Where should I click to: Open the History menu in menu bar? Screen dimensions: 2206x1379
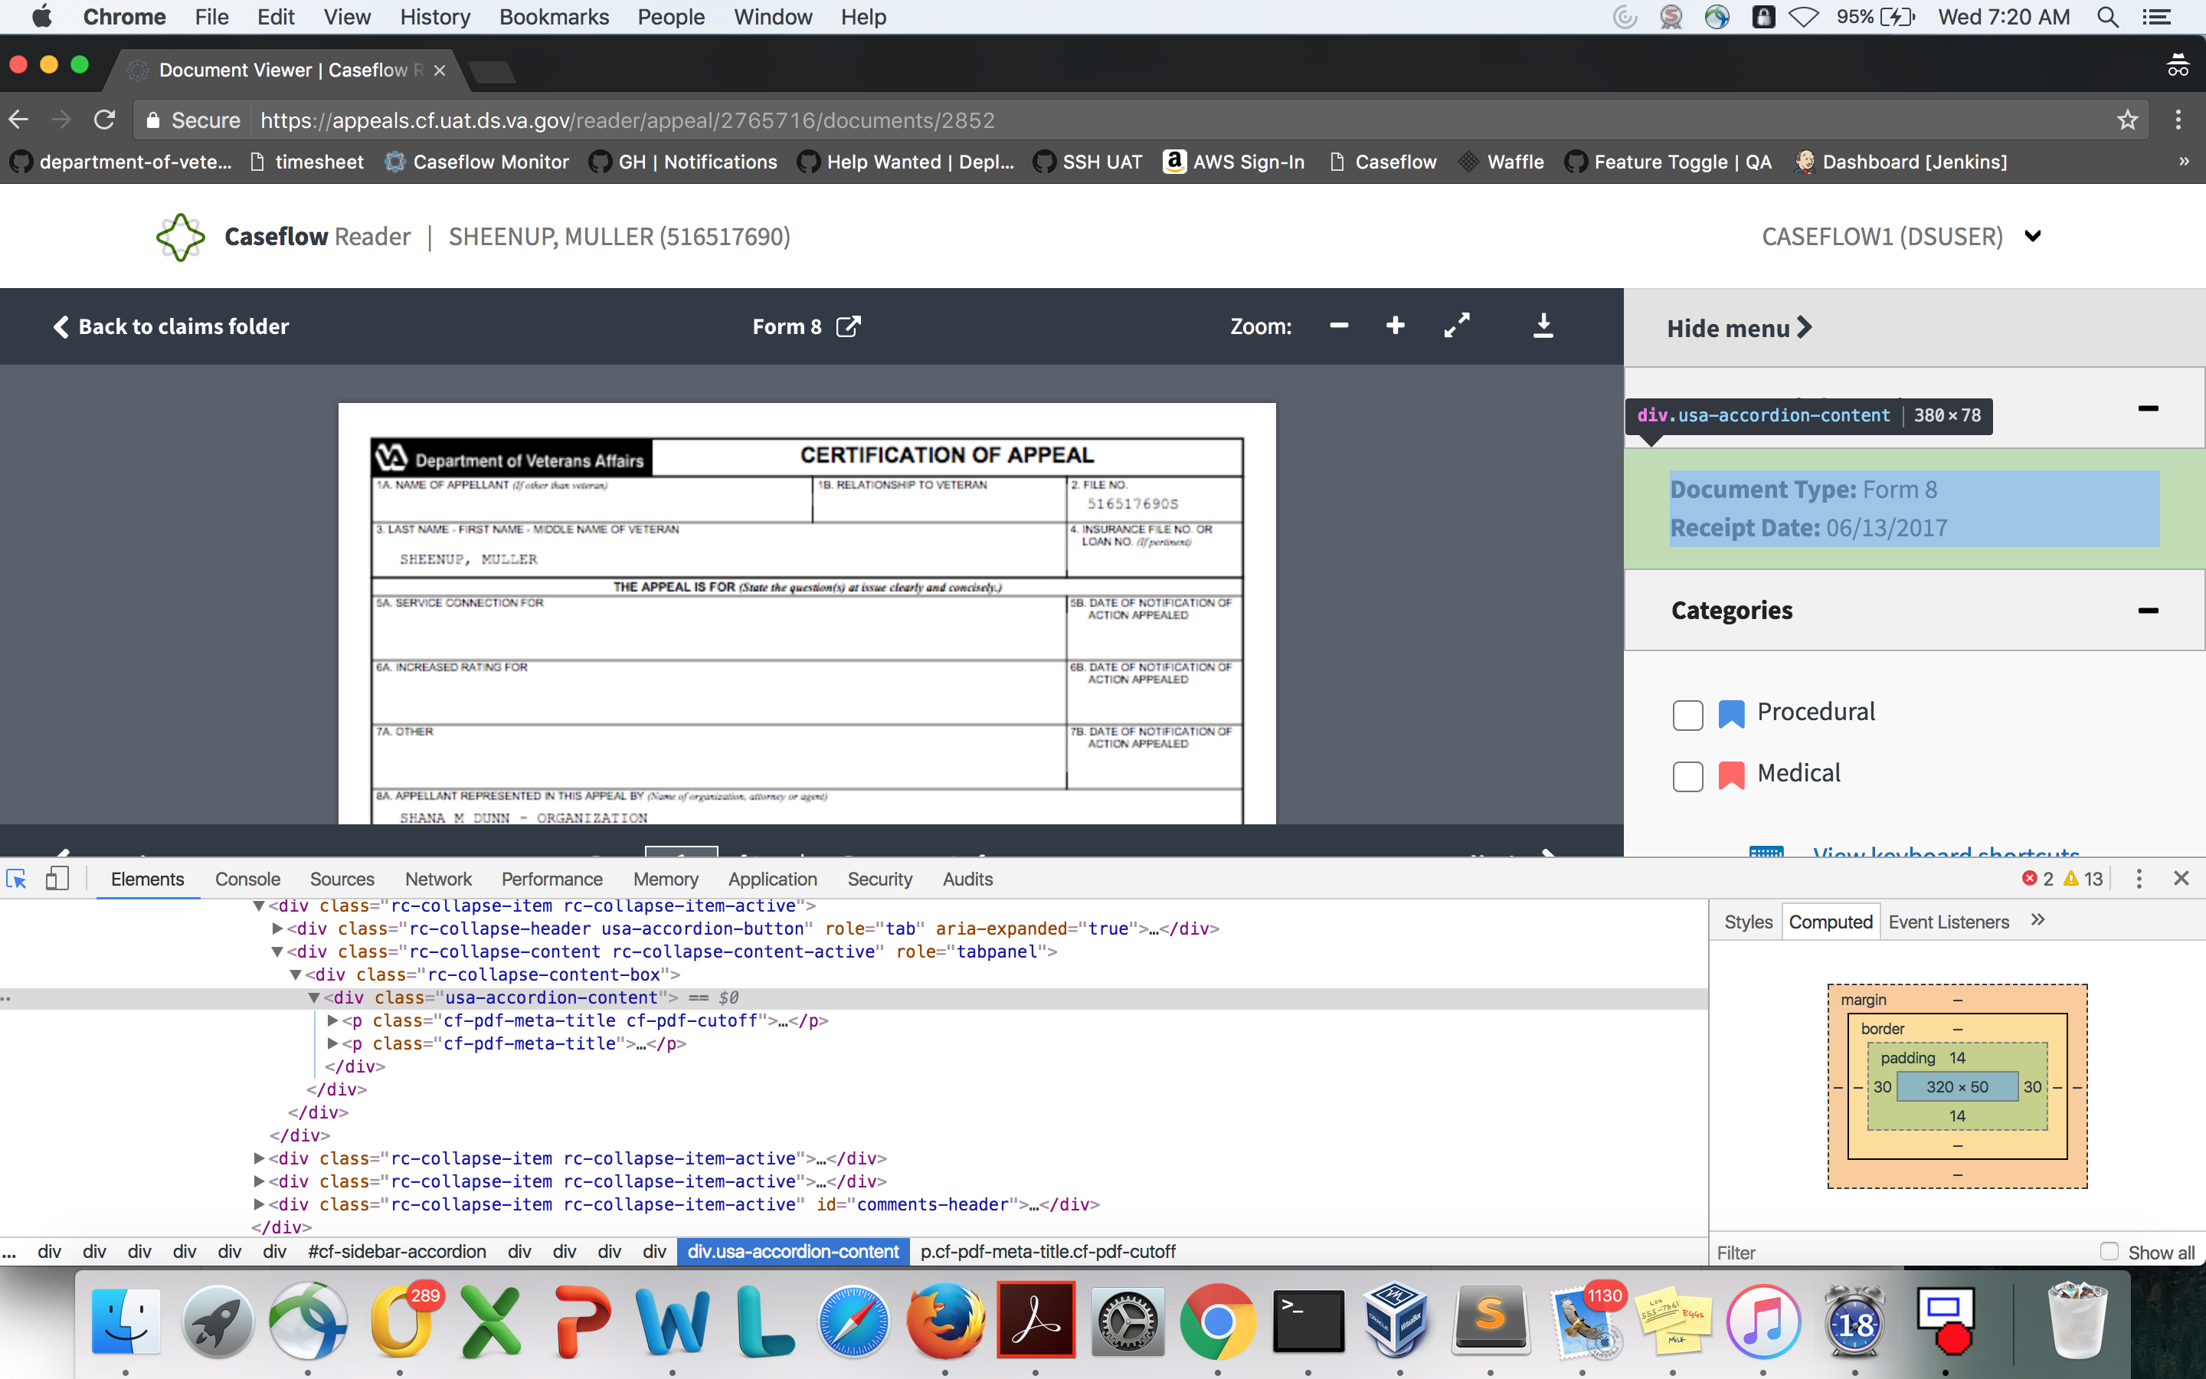[x=435, y=16]
